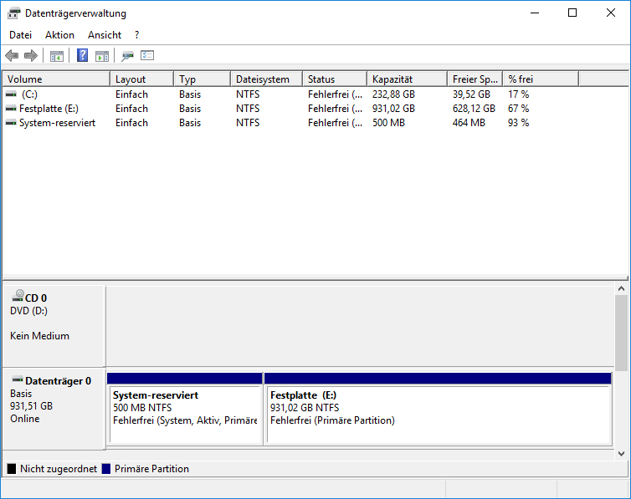Select the (C:) volume row
631x499 pixels.
point(315,94)
